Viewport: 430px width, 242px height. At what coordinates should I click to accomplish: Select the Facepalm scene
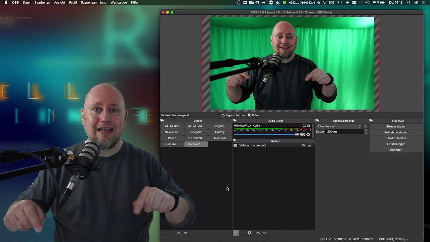coord(196,132)
